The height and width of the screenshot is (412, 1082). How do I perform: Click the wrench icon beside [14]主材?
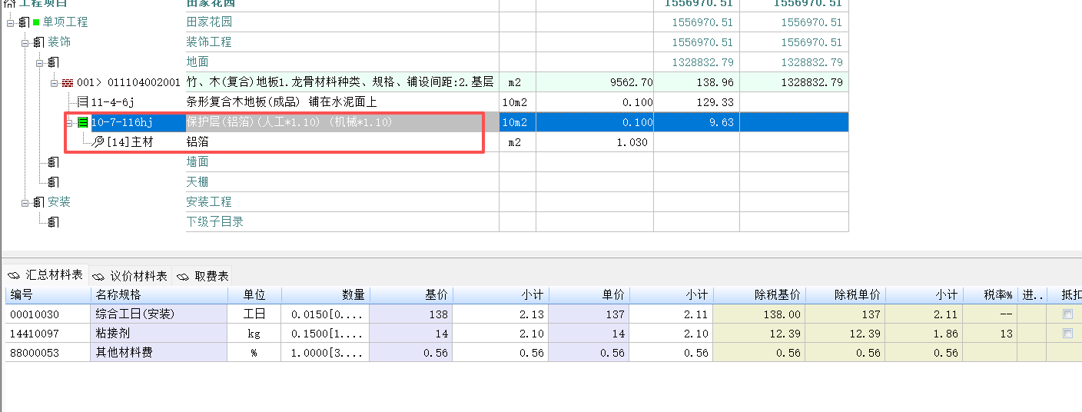pos(98,142)
